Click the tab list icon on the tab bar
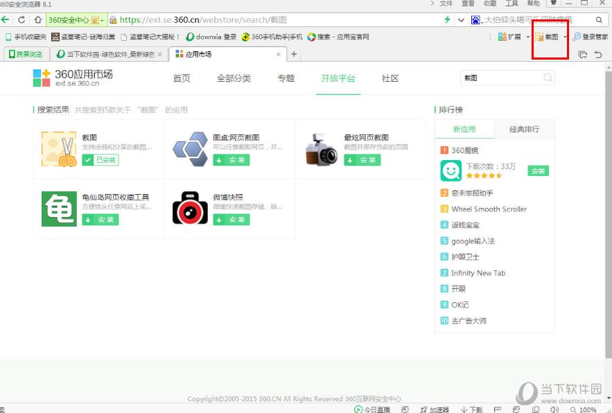Screen dimensions: 612x413 pos(582,55)
